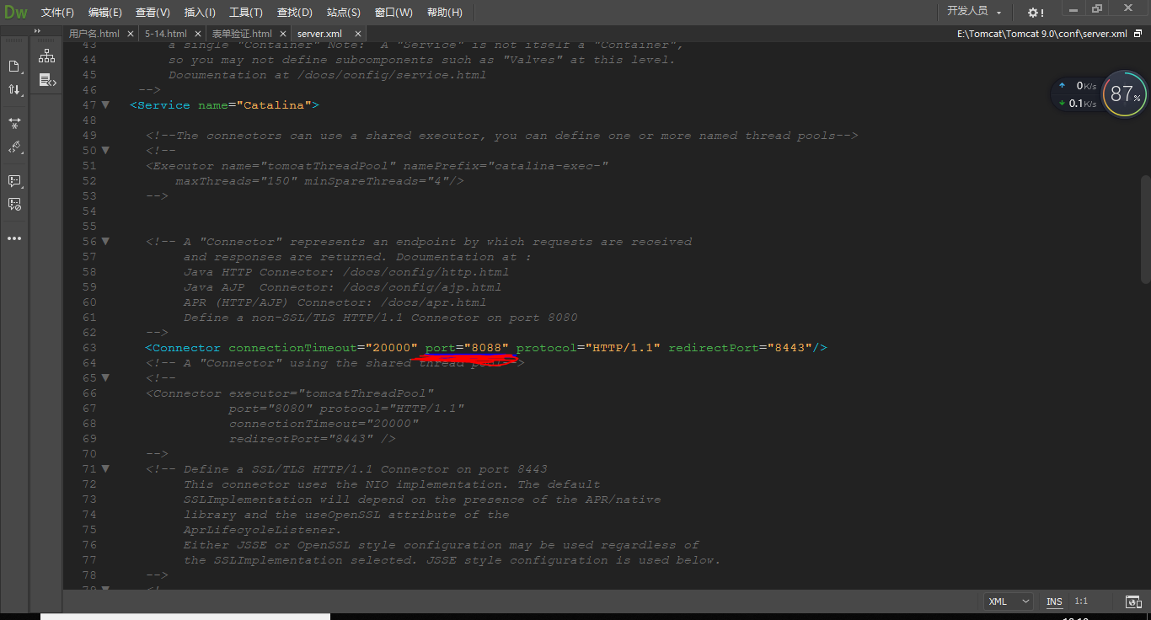Click the port="8088" value on line 63

(x=467, y=348)
